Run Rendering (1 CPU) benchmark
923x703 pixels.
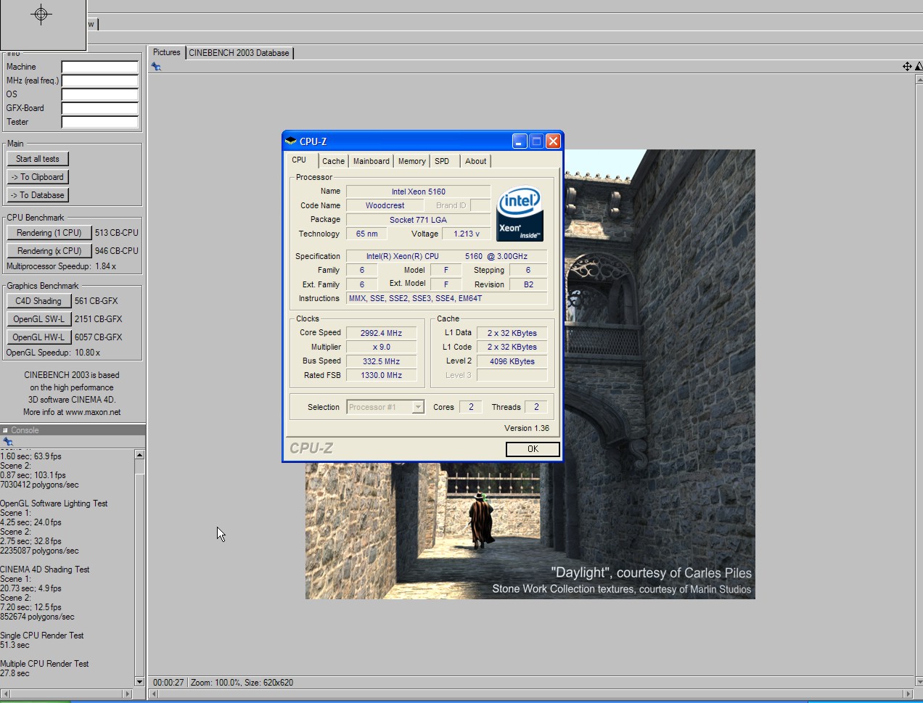pyautogui.click(x=49, y=233)
